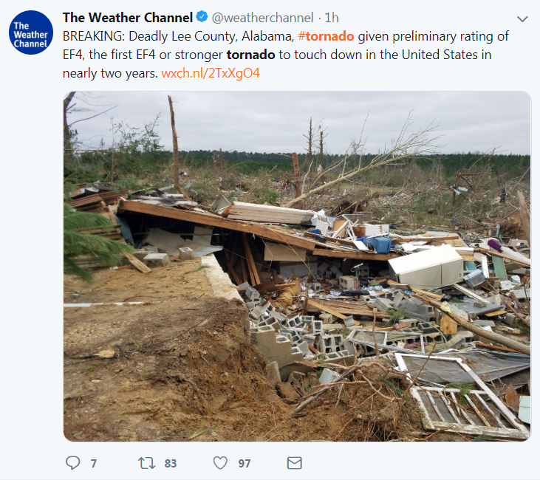Follow the #tornado hashtag link
The height and width of the screenshot is (480, 540).
[326, 36]
